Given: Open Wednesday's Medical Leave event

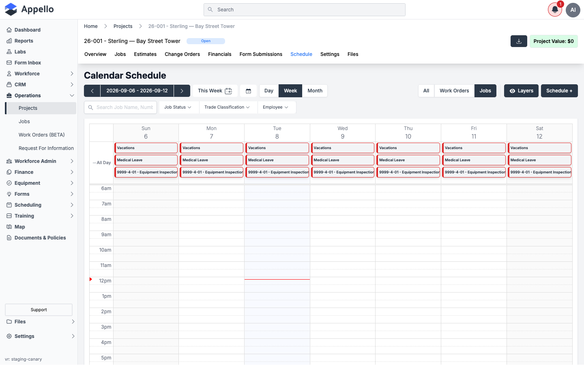Looking at the screenshot, I should pyautogui.click(x=343, y=160).
